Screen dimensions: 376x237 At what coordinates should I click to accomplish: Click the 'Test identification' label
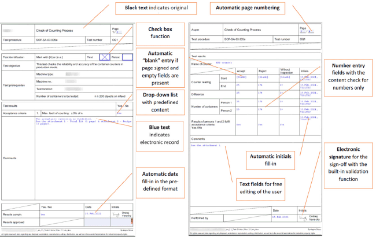click(14, 57)
